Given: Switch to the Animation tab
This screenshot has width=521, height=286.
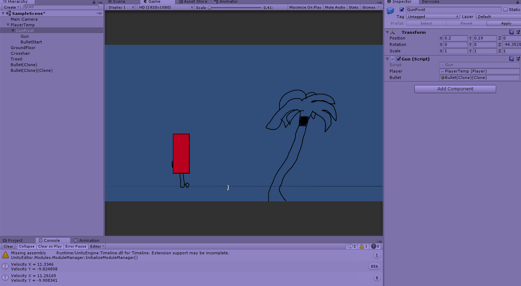Looking at the screenshot, I should pos(87,240).
